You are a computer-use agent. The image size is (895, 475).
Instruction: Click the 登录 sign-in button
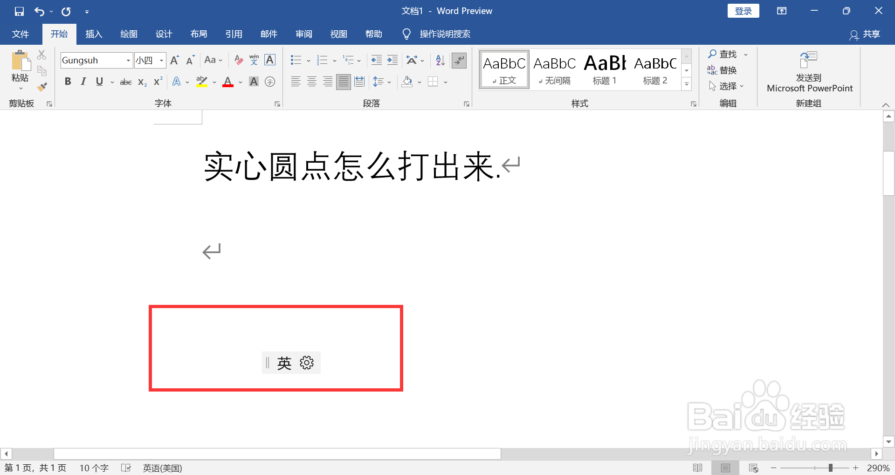point(743,10)
